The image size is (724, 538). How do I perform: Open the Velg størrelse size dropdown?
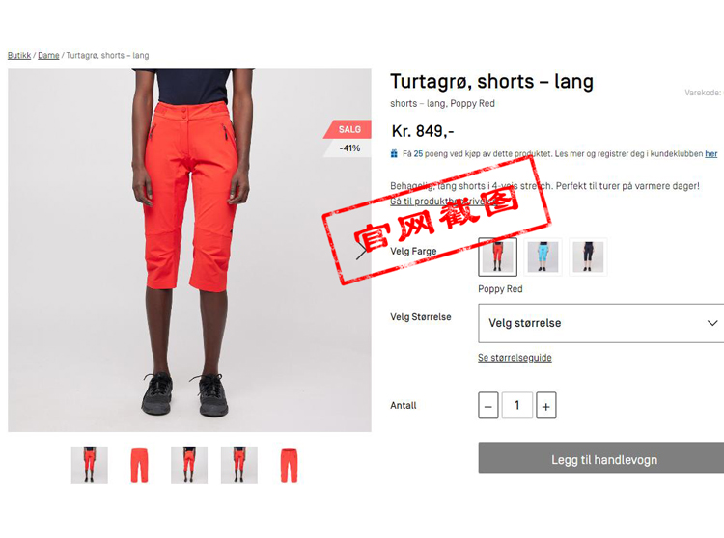tap(601, 323)
